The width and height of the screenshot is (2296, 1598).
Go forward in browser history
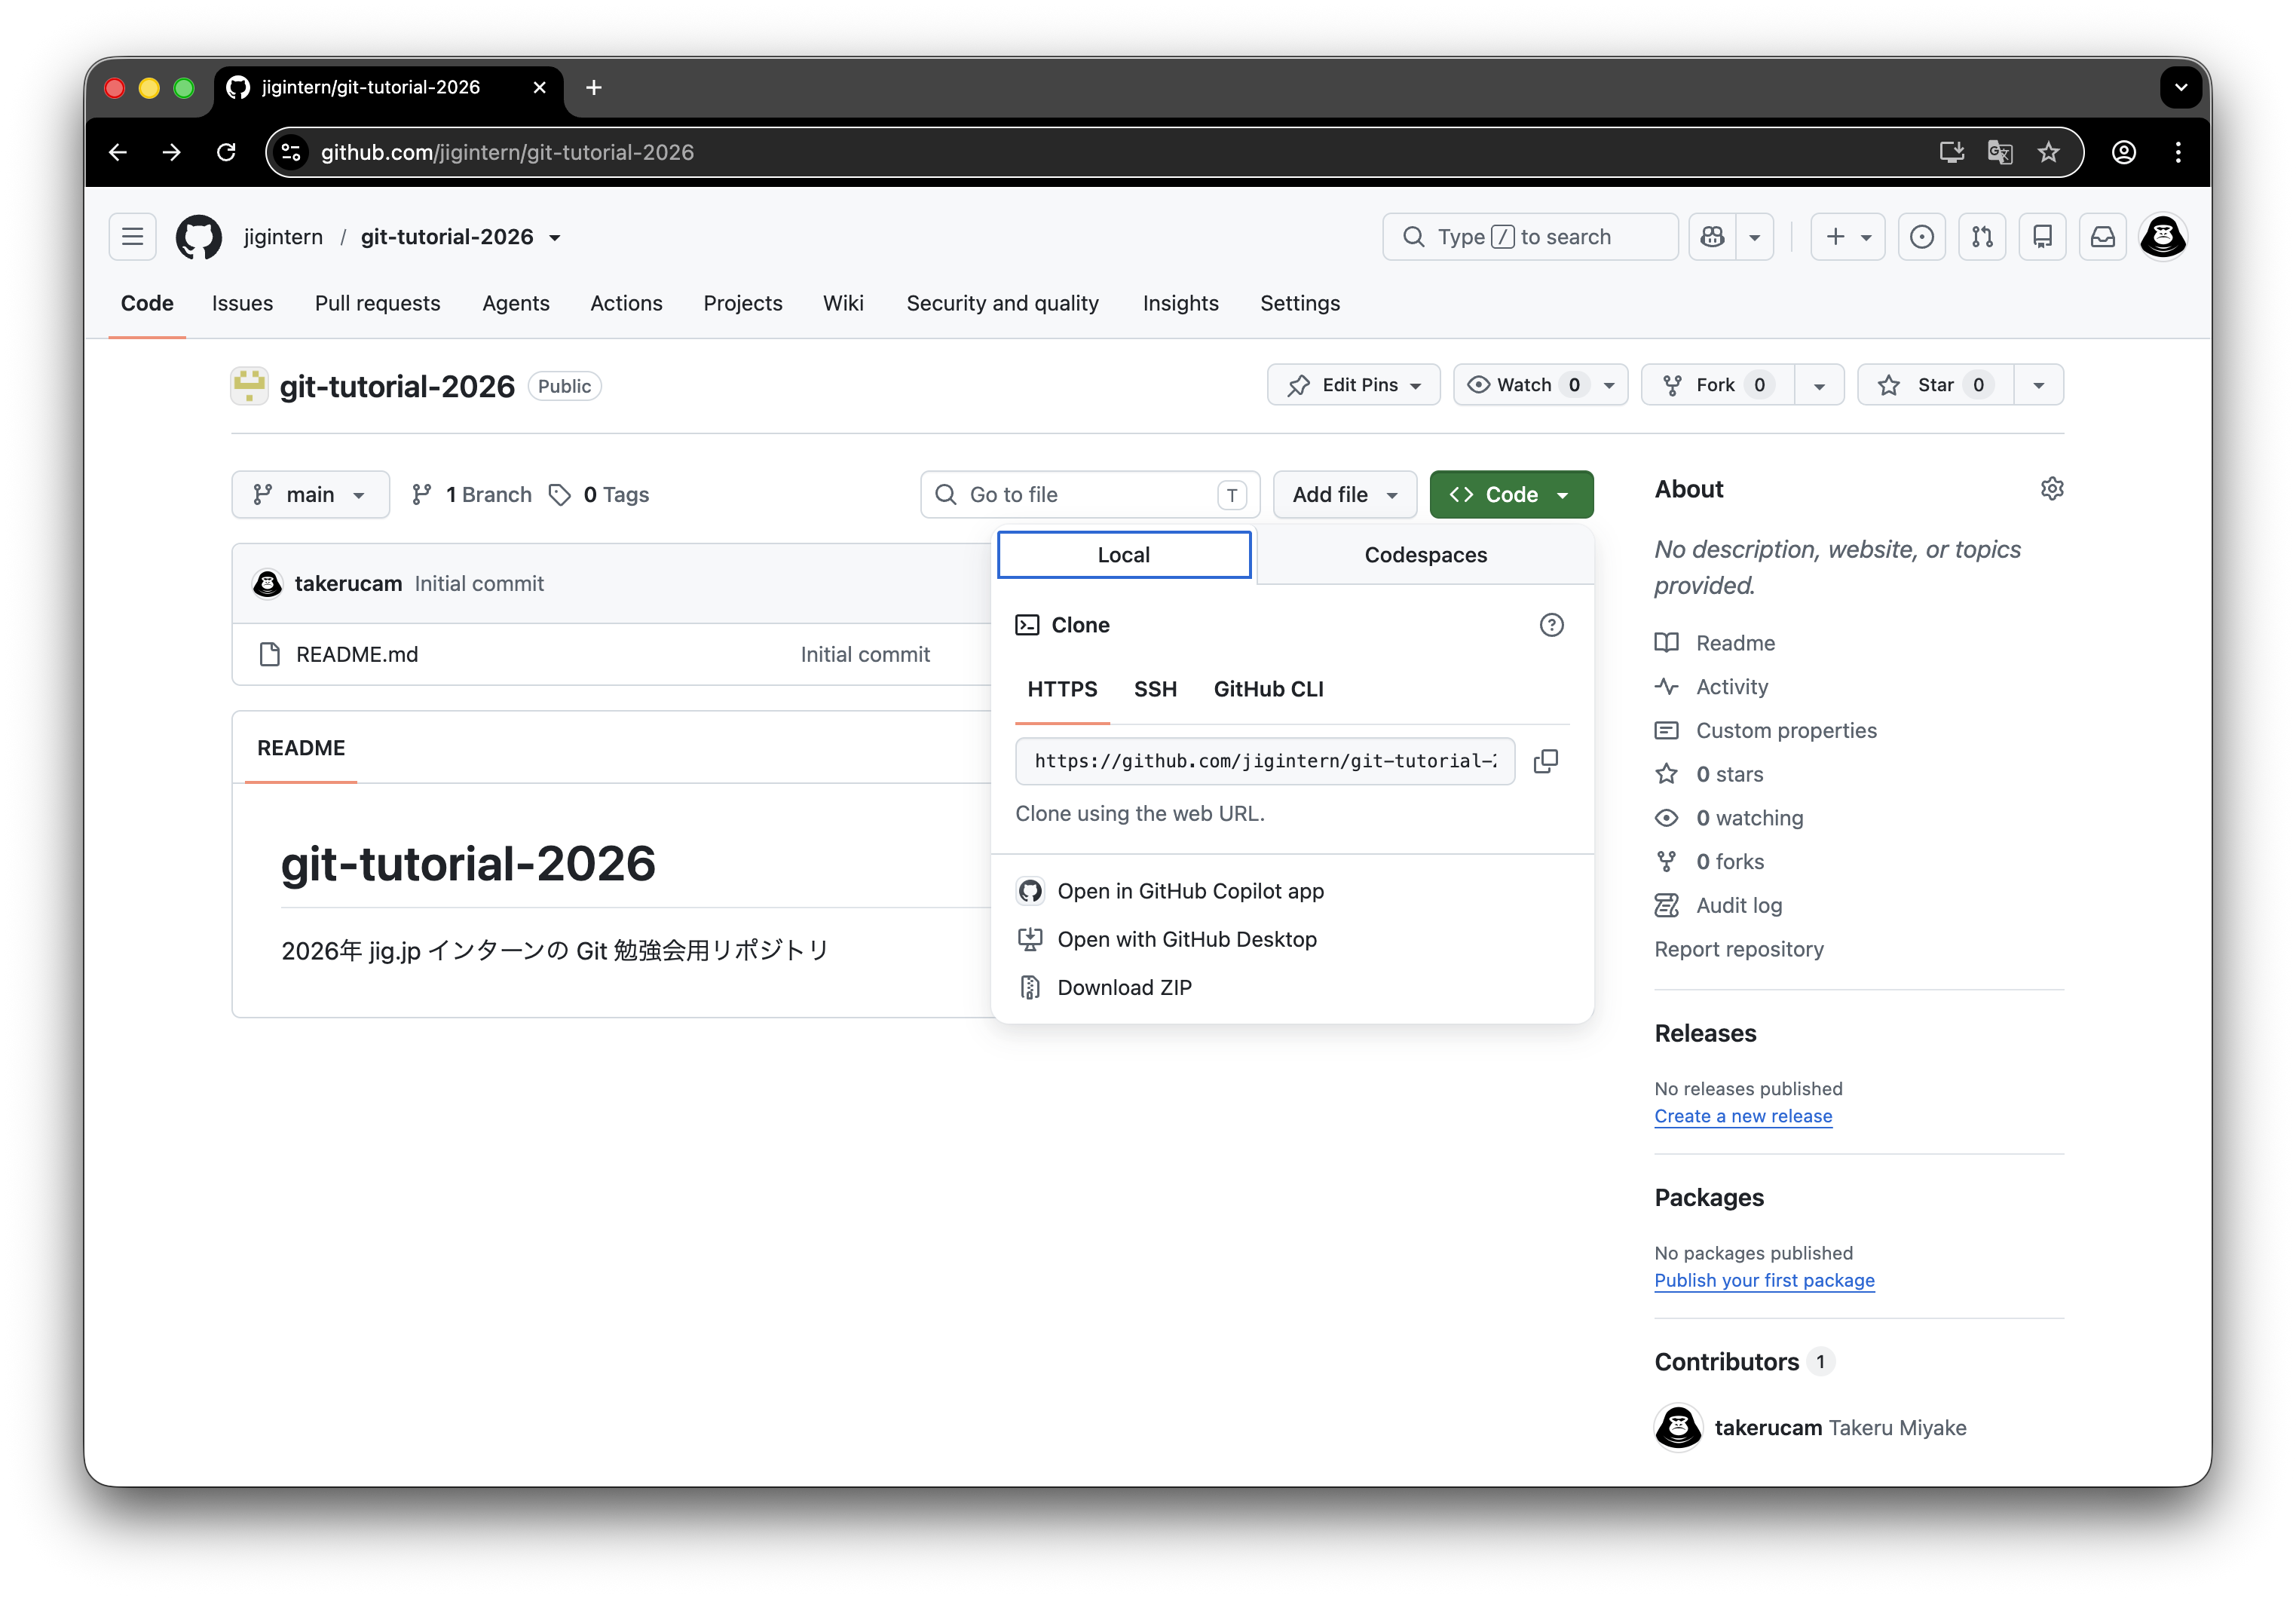point(172,152)
